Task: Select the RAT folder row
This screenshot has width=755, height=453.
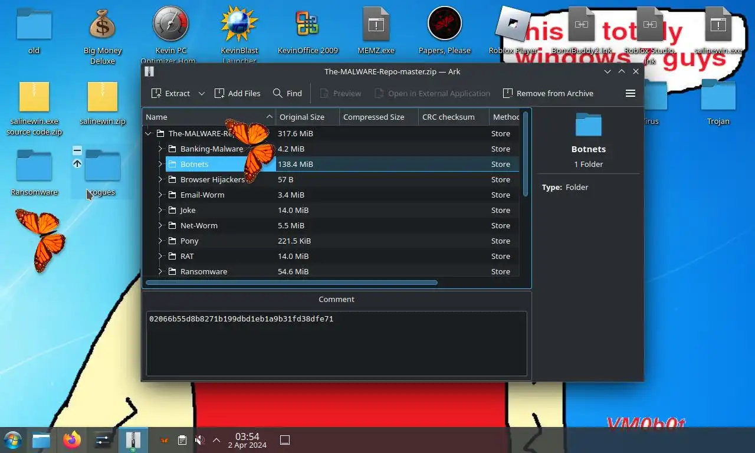Action: pos(330,256)
